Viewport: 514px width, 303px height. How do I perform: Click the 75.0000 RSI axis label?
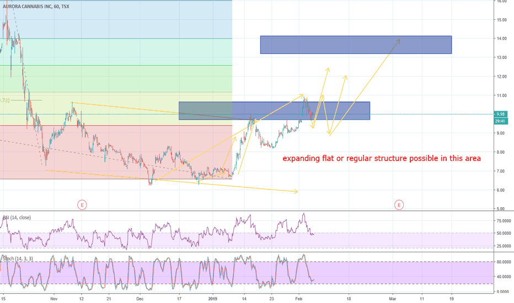click(504, 221)
